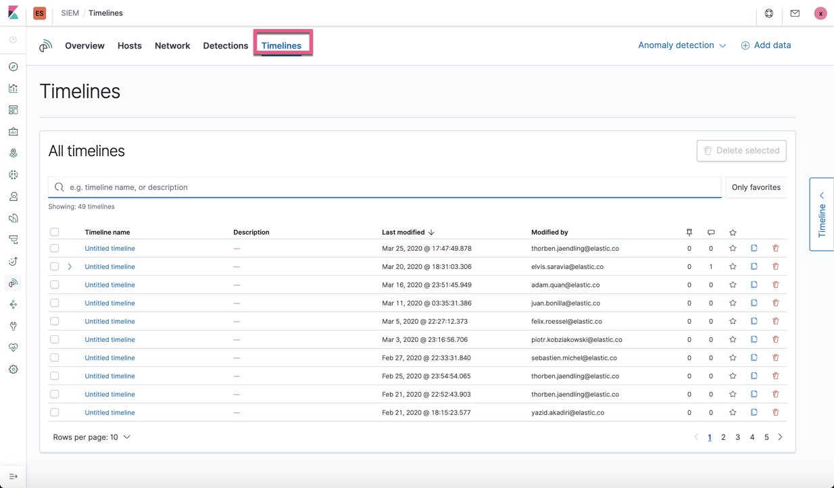Click the SIEM breadcrumb

point(70,13)
